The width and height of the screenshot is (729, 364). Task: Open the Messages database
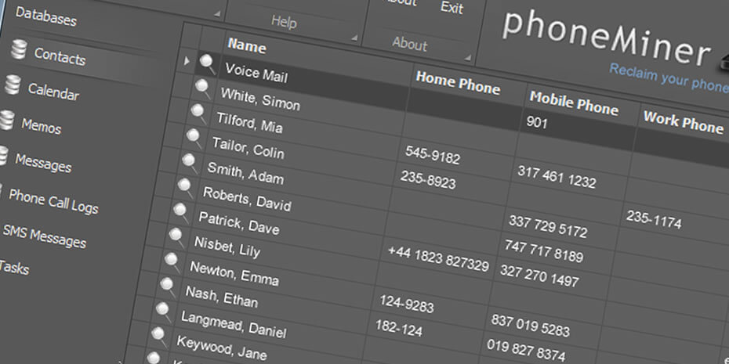pyautogui.click(x=43, y=163)
